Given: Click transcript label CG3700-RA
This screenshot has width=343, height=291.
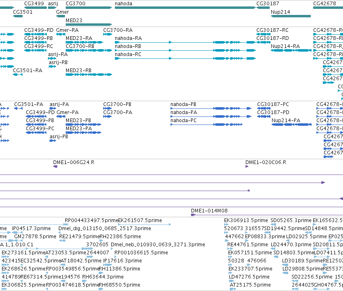Looking at the screenshot, I should (x=118, y=30).
